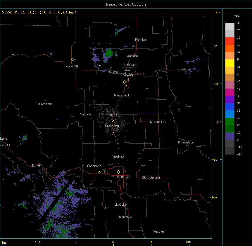This screenshot has width=252, height=246.
Task: Click the Calgary label
Action: pyautogui.click(x=117, y=176)
